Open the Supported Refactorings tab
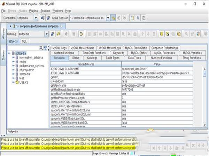The height and width of the screenshot is (156, 209). pos(165,48)
